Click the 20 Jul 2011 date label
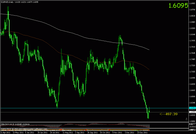 (x=55, y=133)
